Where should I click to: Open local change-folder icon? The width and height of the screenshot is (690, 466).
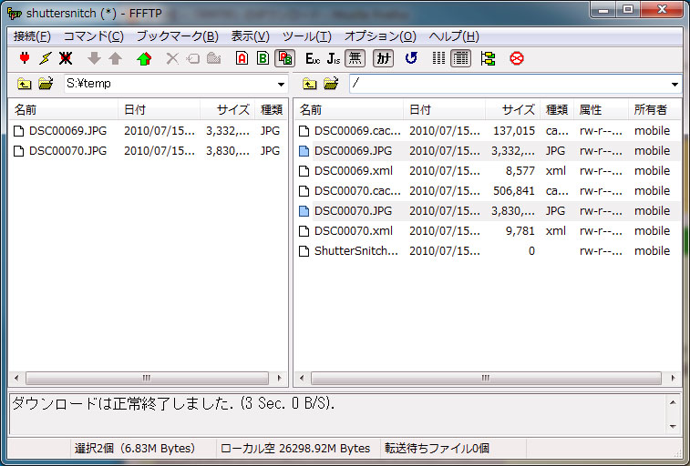(x=46, y=84)
